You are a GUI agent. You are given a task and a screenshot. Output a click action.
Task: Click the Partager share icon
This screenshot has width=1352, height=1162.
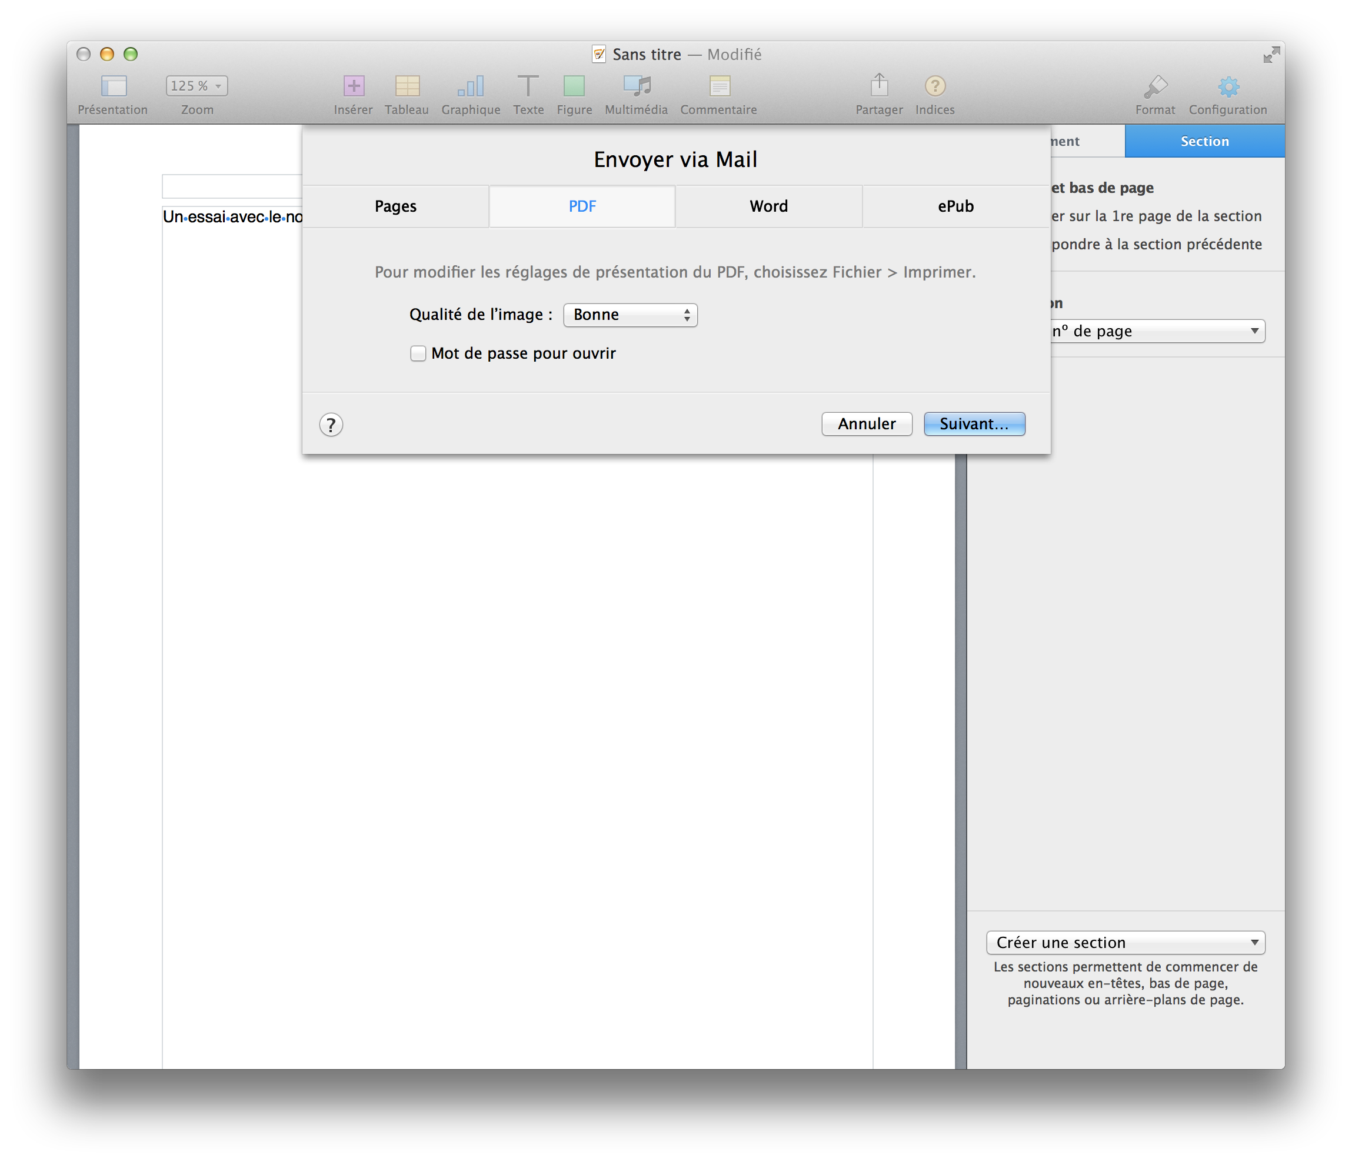coord(879,85)
